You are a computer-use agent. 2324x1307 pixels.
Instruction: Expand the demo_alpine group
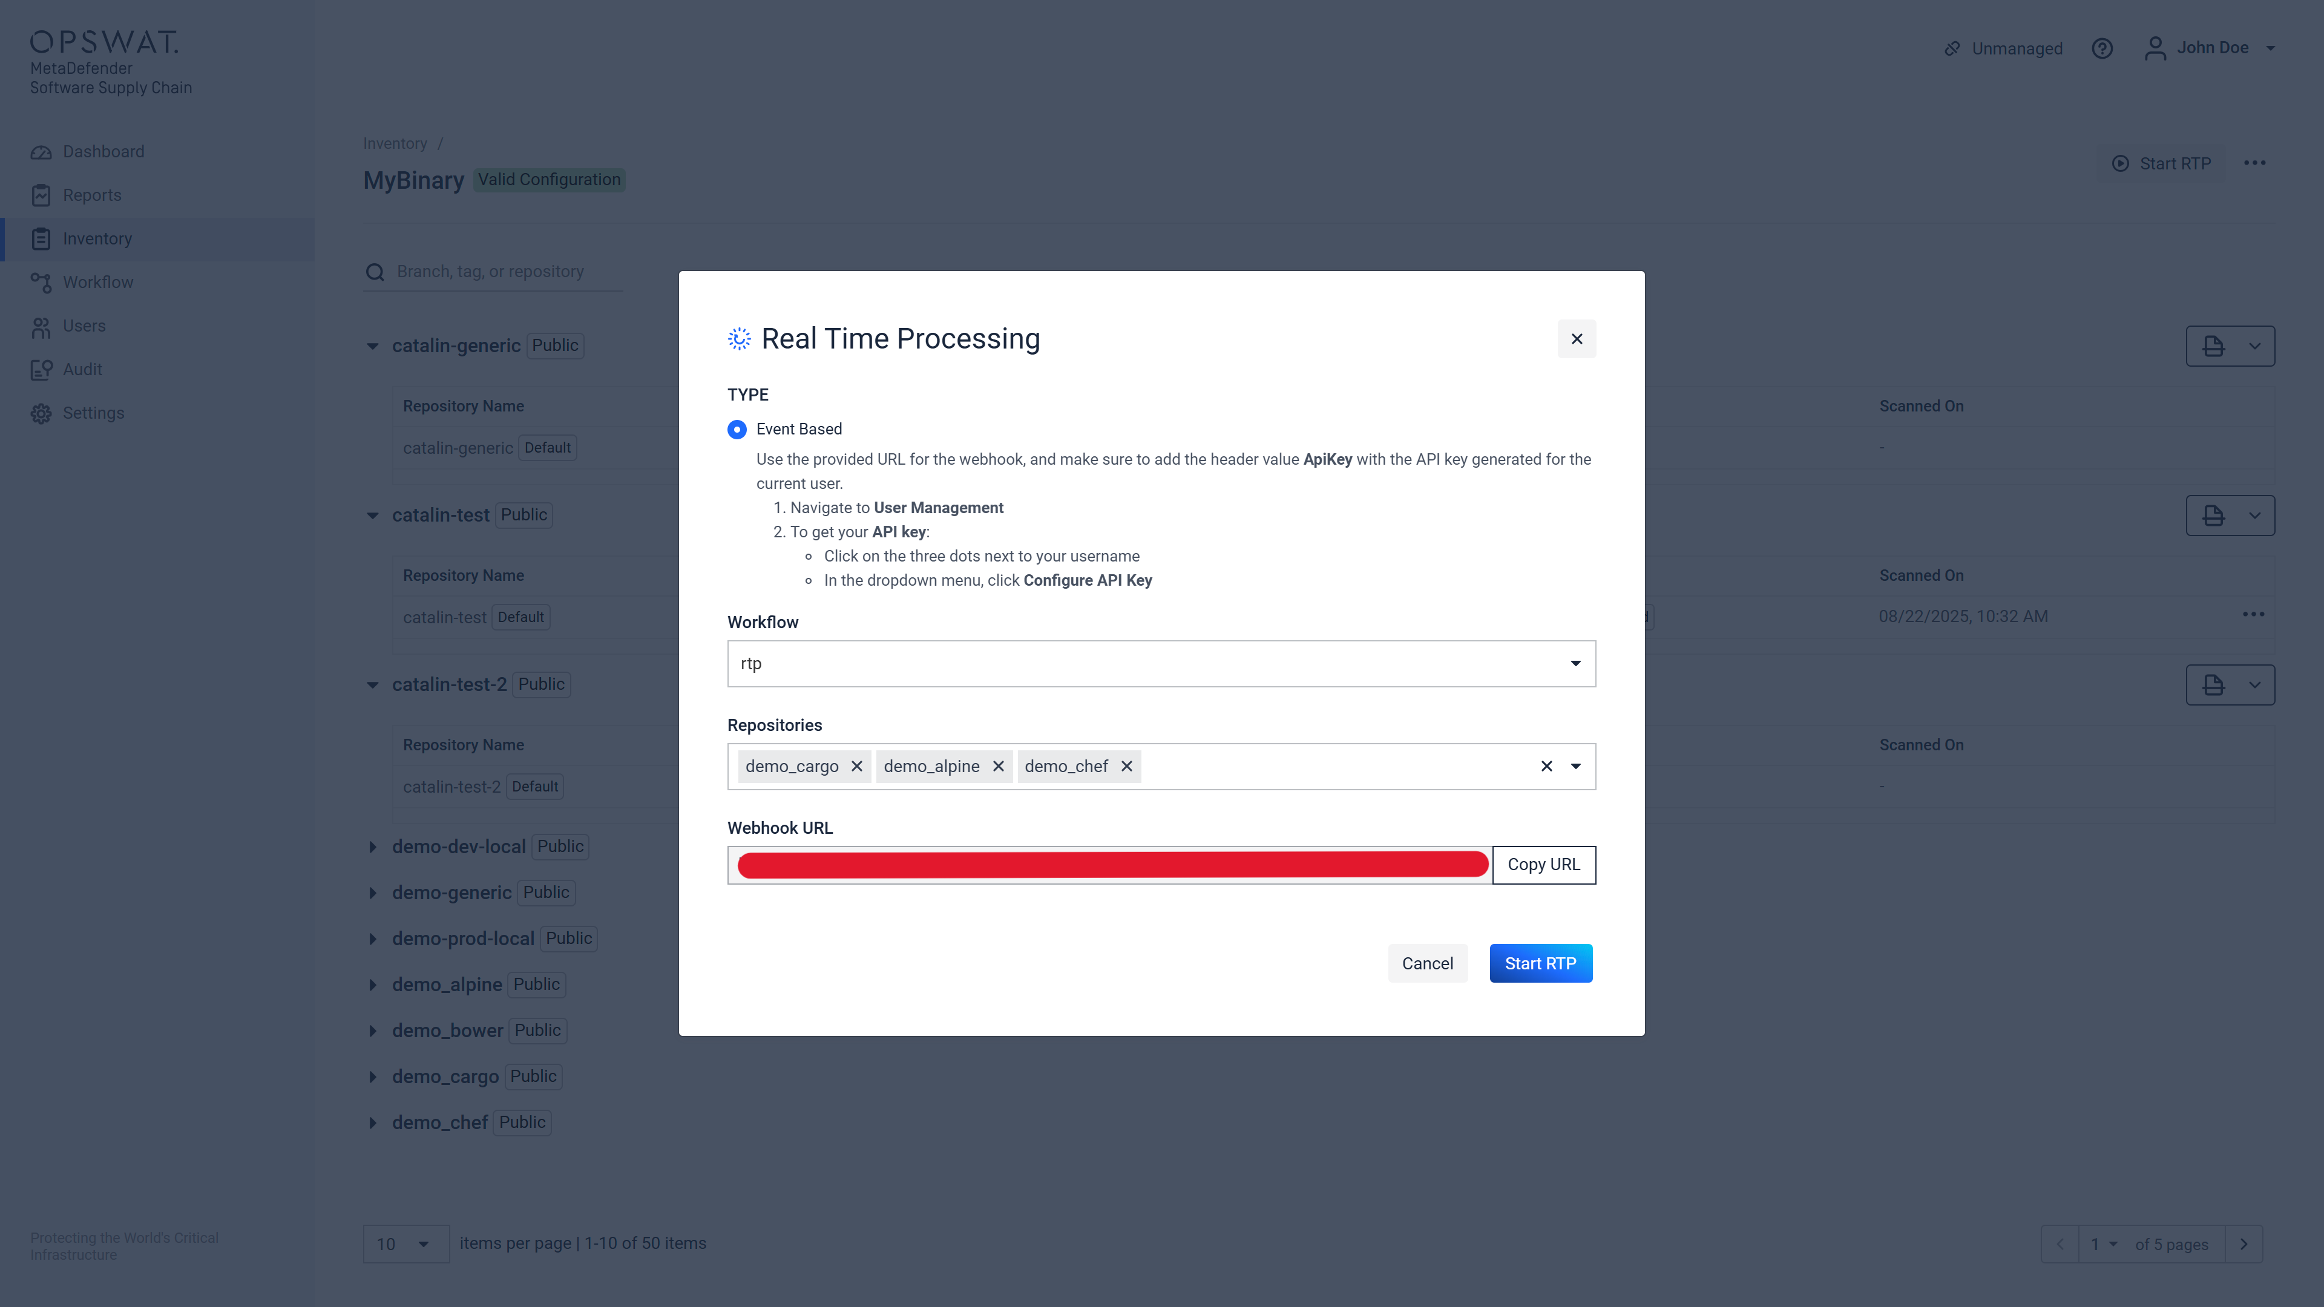click(x=372, y=985)
